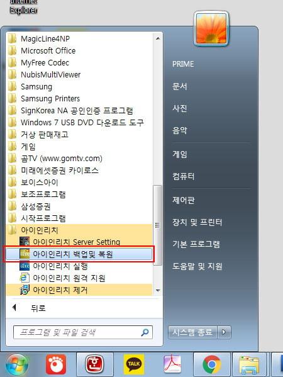
Task: Click the 아이인리치 실행 program icon
Action: (x=25, y=266)
